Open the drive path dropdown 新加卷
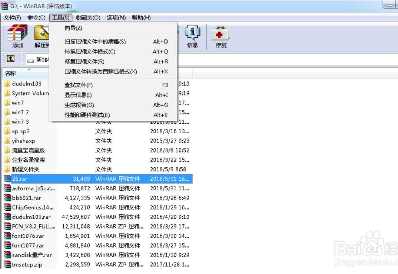Image resolution: width=398 pixels, height=274 pixels. [x=38, y=60]
